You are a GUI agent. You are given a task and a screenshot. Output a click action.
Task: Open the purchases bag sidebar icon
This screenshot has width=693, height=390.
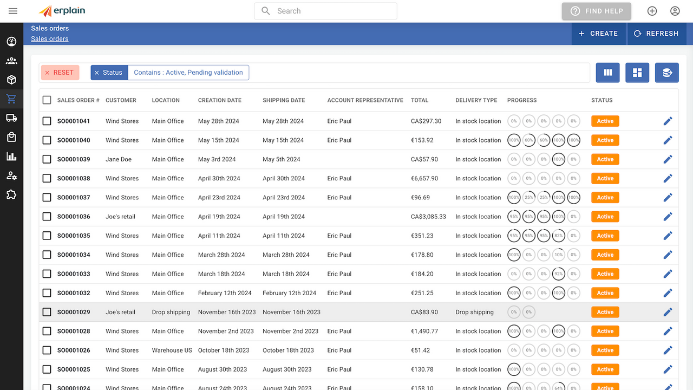coord(11,137)
